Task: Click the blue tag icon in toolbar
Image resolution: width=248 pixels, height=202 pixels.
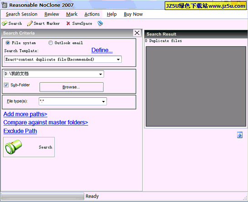Action: pyautogui.click(x=100, y=23)
